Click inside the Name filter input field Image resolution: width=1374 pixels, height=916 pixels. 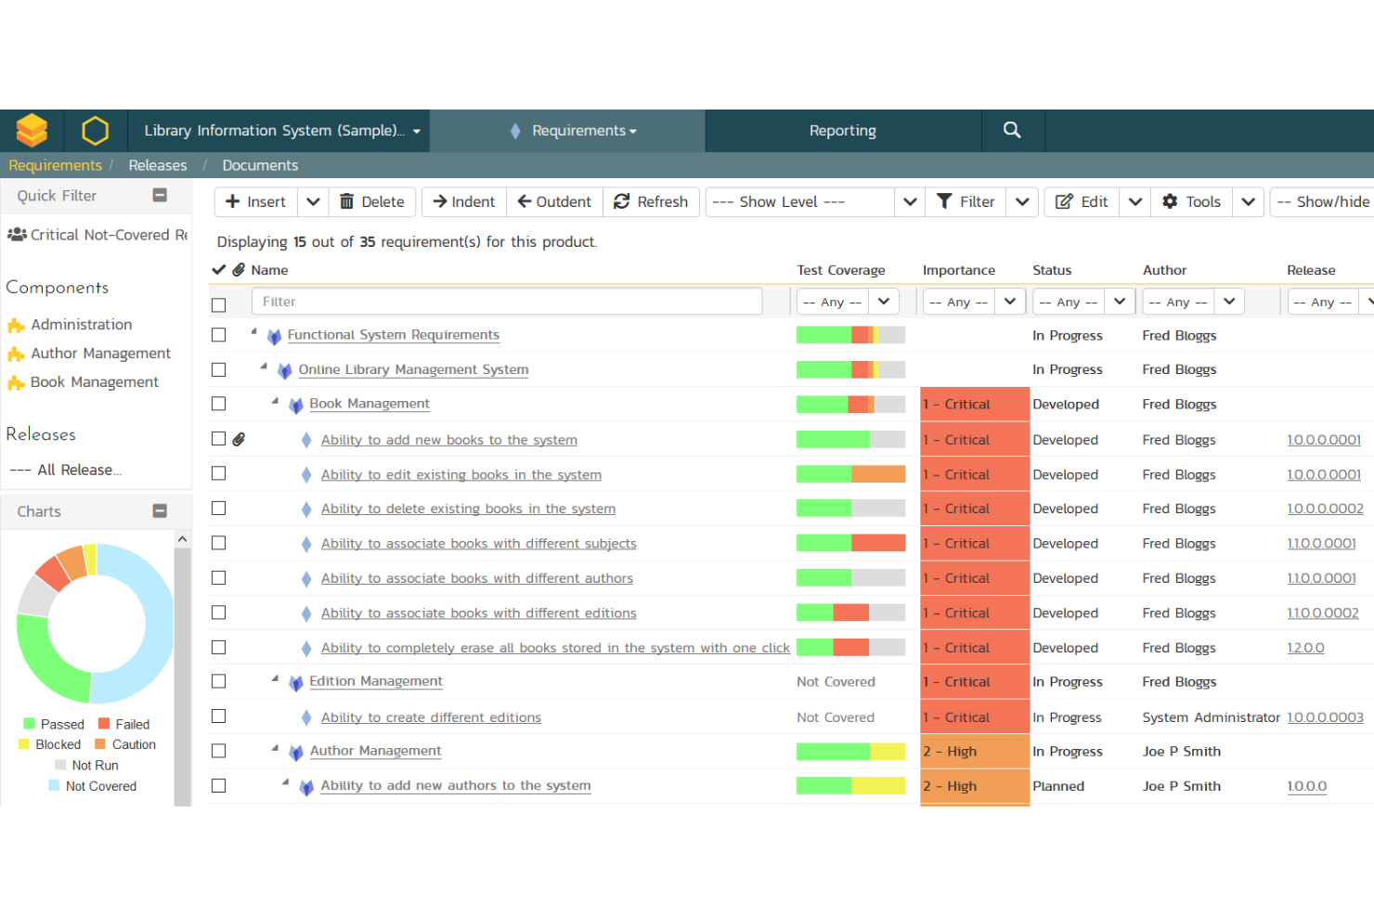pos(506,301)
